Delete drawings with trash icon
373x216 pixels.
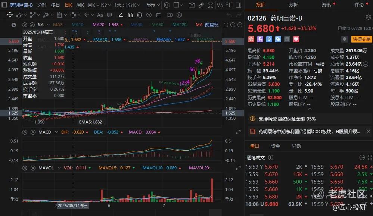click(158, 15)
